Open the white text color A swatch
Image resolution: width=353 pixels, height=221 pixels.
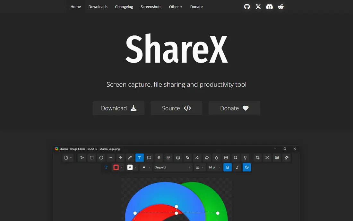coord(130,167)
